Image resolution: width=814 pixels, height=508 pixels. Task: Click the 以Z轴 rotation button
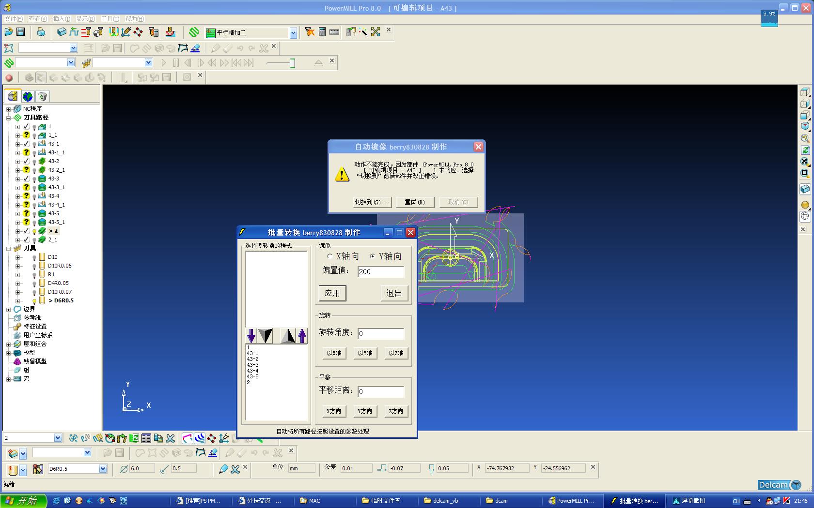click(396, 353)
